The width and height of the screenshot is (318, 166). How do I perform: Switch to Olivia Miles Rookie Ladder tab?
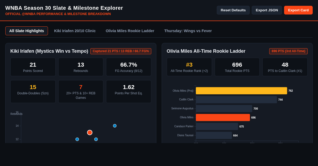130,31
